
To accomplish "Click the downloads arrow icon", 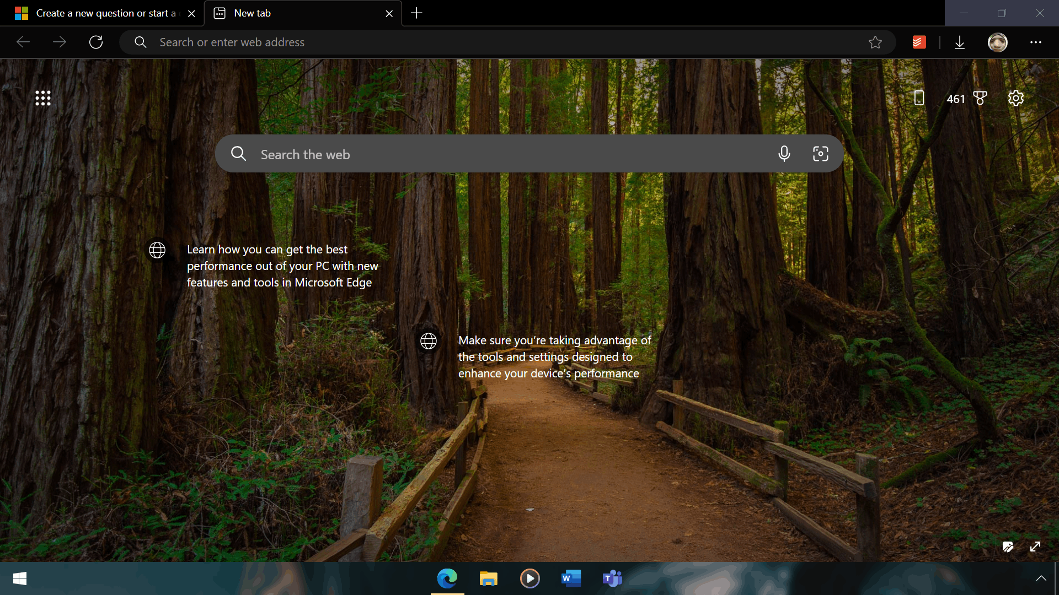I will pyautogui.click(x=960, y=42).
